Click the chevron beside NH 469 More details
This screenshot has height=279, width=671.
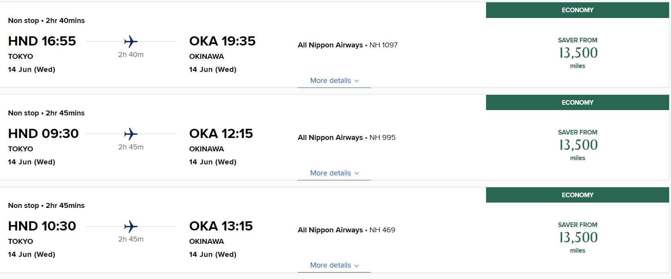coord(357,266)
